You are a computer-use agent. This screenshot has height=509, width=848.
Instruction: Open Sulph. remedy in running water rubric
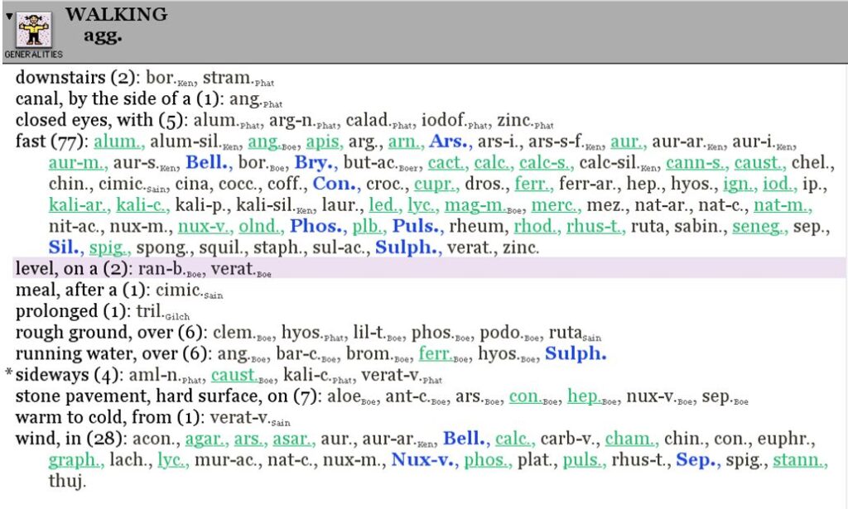tap(575, 353)
